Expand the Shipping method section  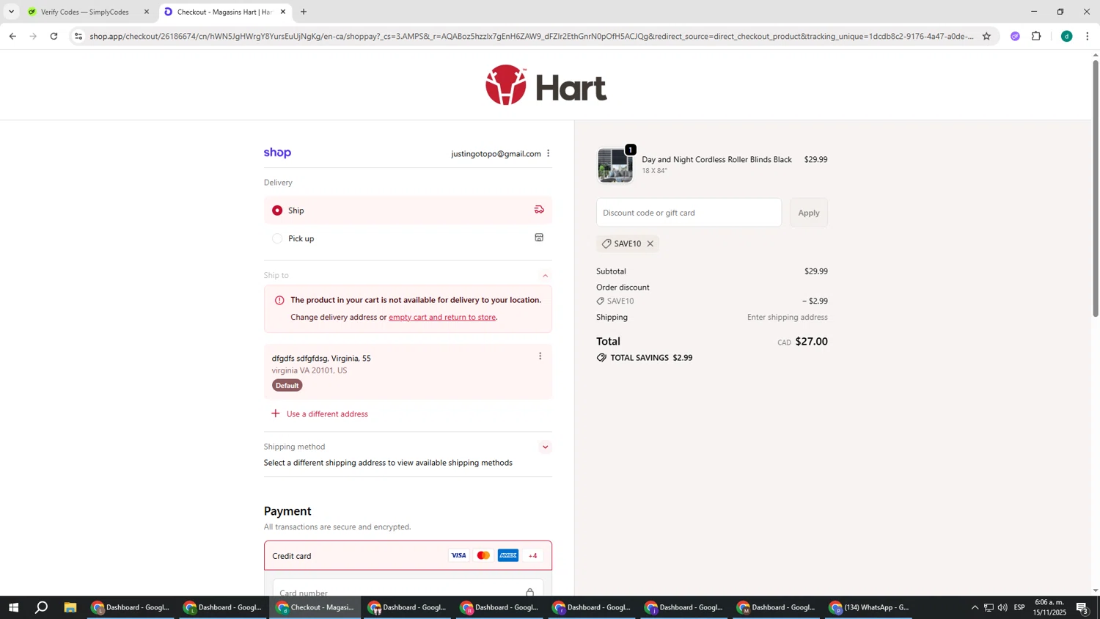tap(545, 447)
